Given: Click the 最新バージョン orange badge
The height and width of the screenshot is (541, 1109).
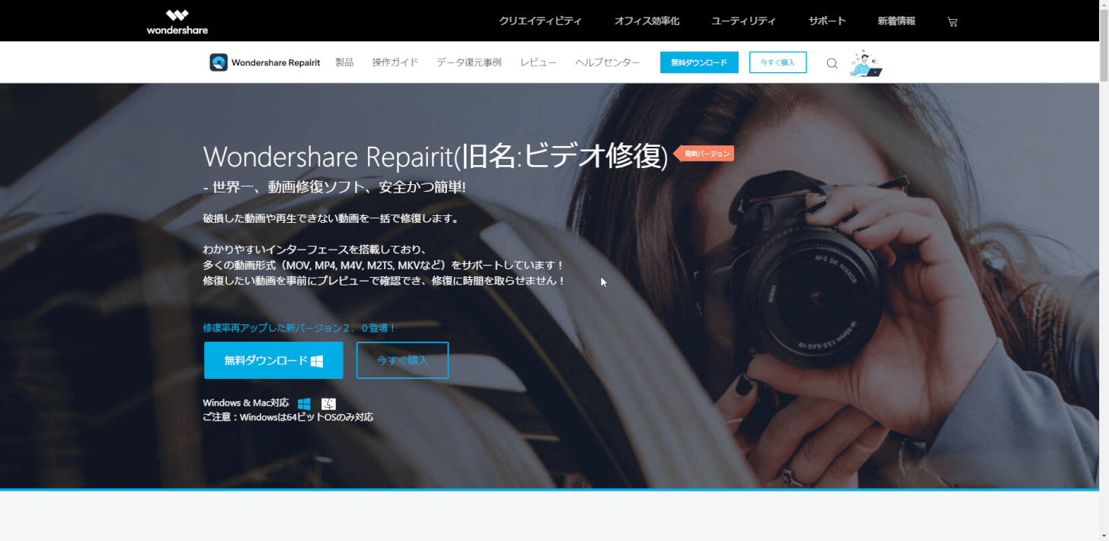Looking at the screenshot, I should tap(706, 154).
